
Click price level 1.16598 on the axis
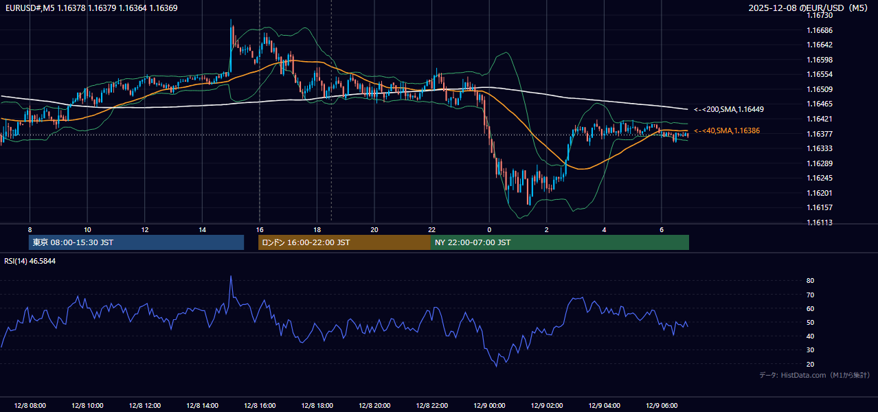(820, 60)
